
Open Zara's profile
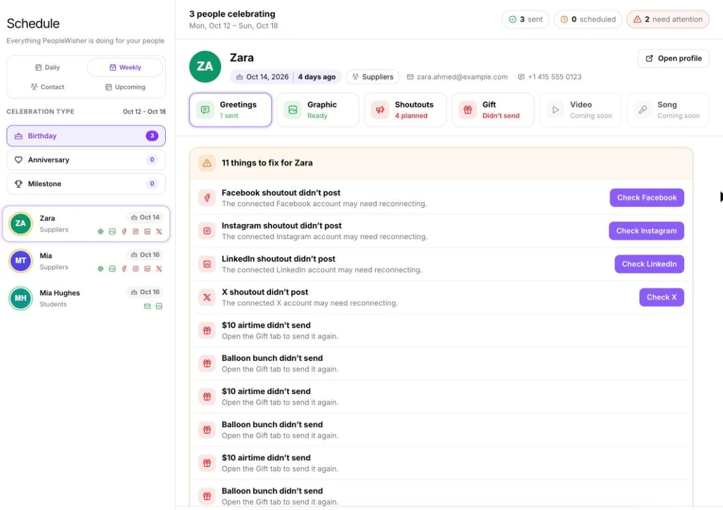tap(674, 59)
